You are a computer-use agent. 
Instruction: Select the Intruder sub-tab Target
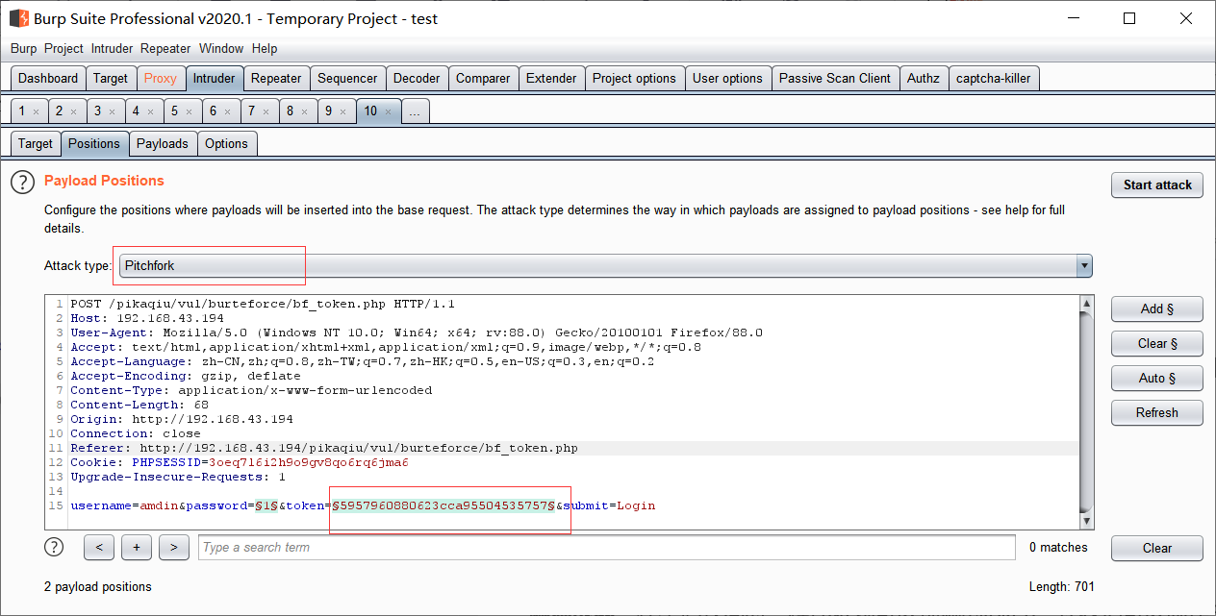tap(36, 144)
